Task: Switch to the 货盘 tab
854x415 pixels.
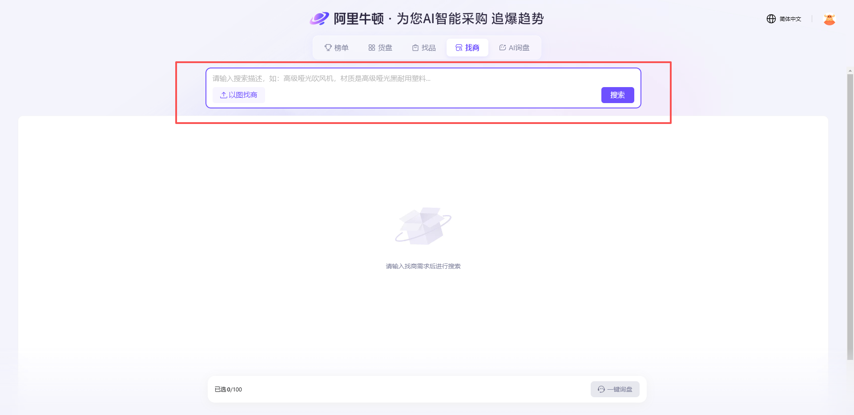Action: (x=380, y=48)
